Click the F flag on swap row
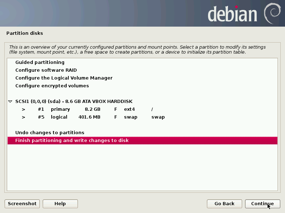The width and height of the screenshot is (285, 213). tap(115, 117)
